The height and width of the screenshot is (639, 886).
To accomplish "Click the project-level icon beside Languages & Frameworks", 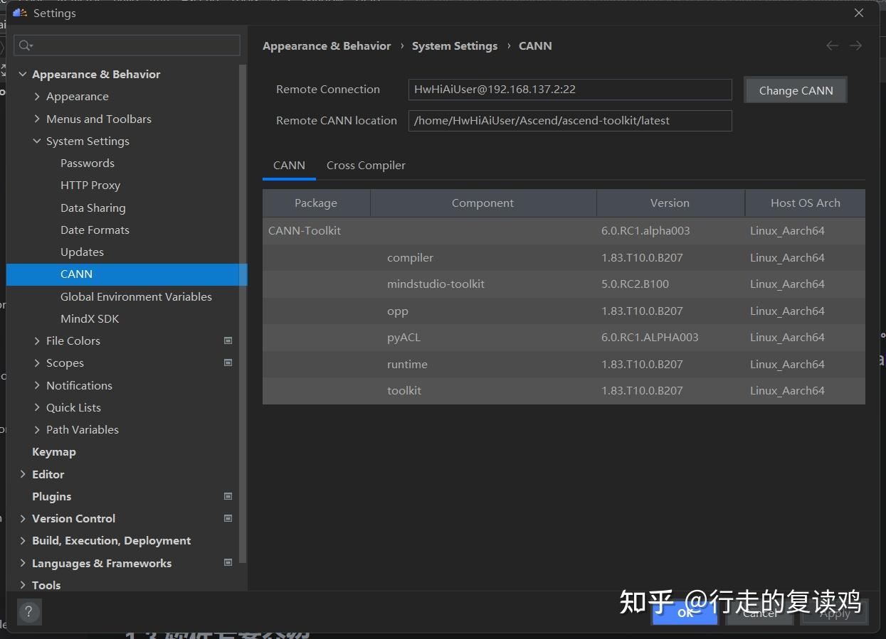I will point(228,562).
